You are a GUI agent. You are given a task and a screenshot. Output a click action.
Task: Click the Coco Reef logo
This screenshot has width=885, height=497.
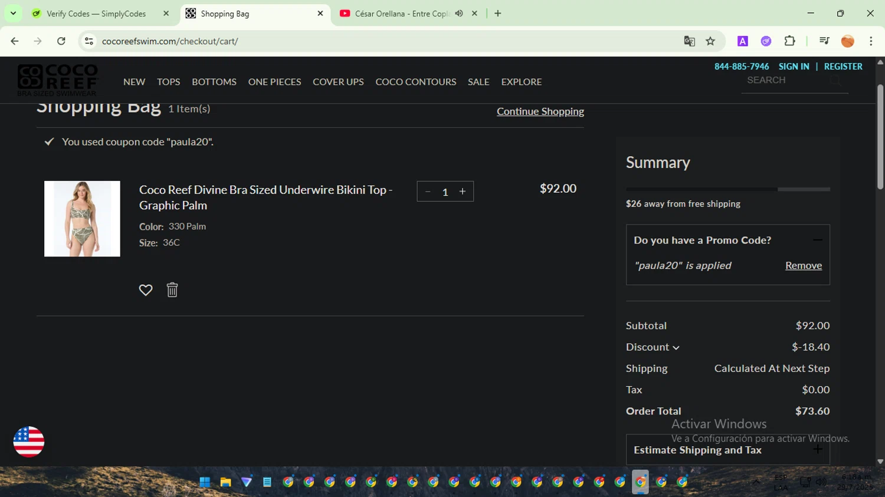pos(58,80)
